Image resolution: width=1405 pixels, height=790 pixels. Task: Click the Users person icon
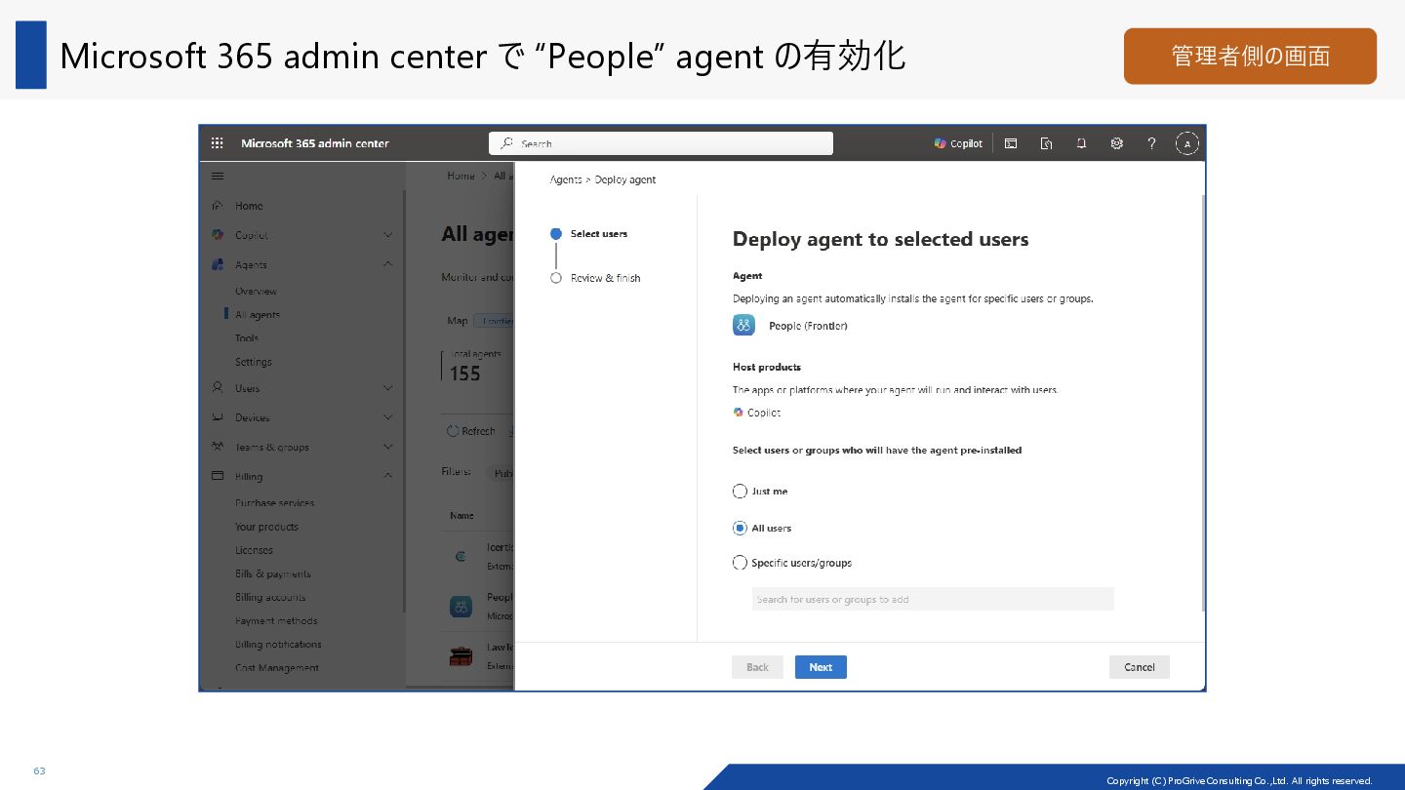(x=218, y=388)
